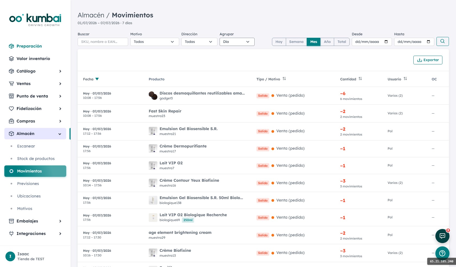Screen dimensions: 456x267
Task: Expand the Catálogo menu section
Action: click(35, 71)
